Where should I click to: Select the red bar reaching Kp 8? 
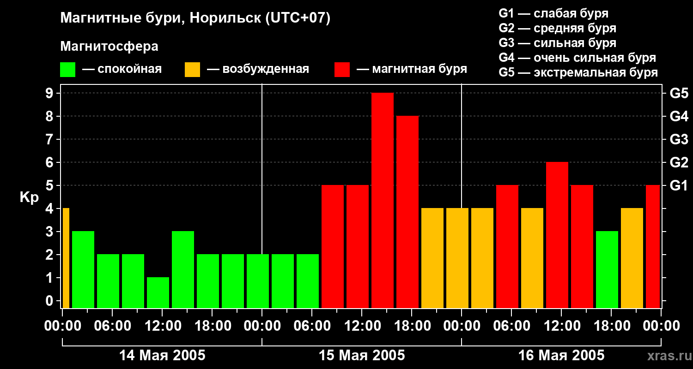coord(407,212)
